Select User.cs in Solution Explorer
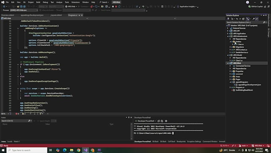 coord(241,44)
